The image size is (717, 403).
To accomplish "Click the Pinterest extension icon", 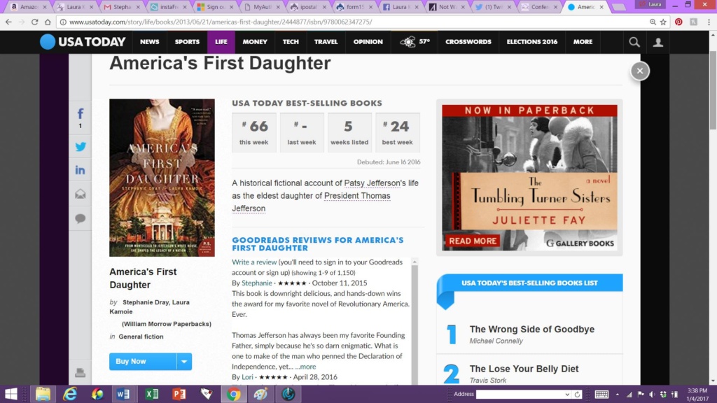I will (678, 22).
